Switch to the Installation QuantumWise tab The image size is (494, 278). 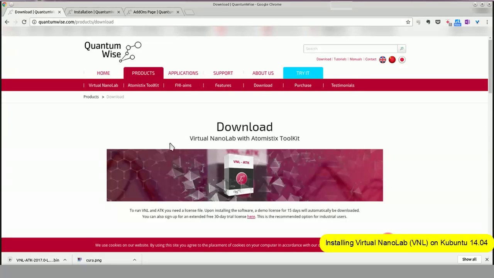pos(94,12)
